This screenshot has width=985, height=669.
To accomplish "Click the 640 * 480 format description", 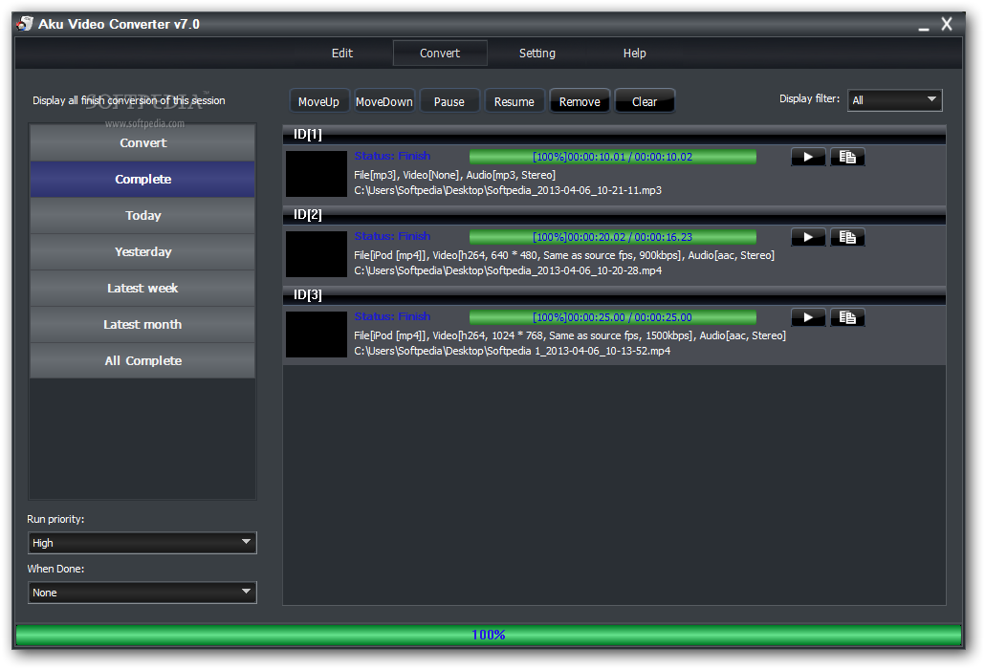I will click(x=564, y=255).
